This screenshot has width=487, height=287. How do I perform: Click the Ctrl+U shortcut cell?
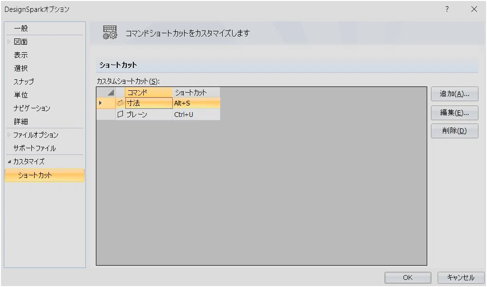point(197,115)
